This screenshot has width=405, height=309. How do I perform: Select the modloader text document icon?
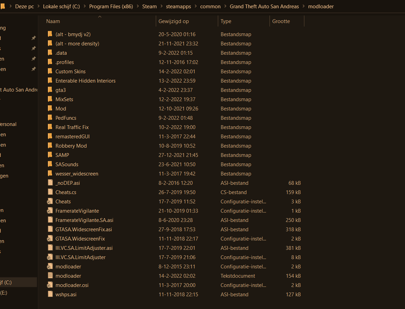50,276
